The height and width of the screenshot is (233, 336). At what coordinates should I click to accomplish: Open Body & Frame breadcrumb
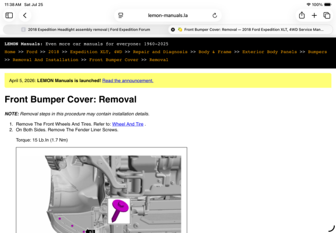coord(215,52)
